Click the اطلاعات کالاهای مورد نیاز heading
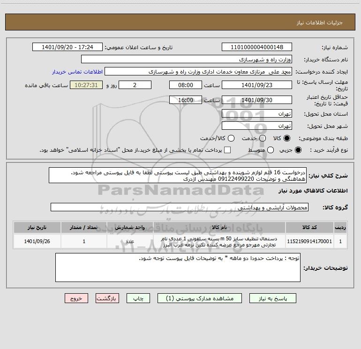The width and height of the screenshot is (361, 349). coord(313,191)
